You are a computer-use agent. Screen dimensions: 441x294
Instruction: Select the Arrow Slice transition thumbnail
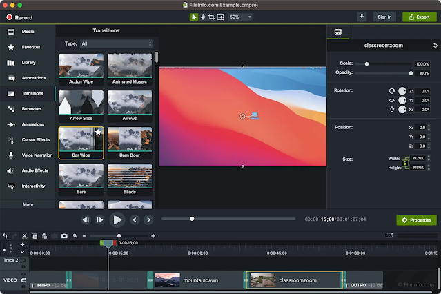click(x=81, y=106)
